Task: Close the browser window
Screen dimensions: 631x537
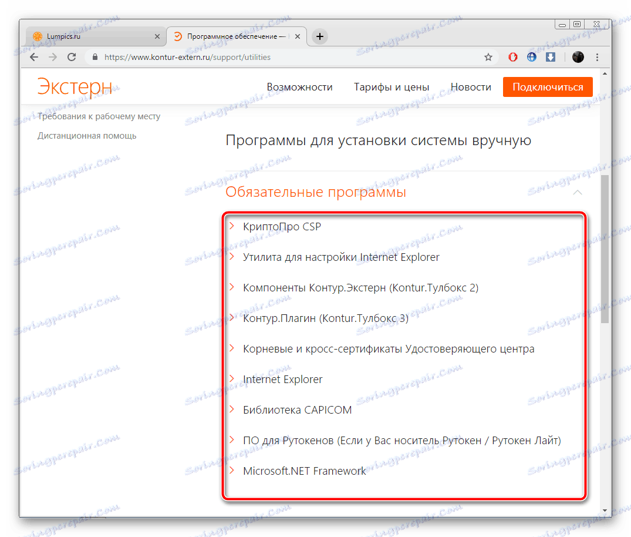Action: 597,25
